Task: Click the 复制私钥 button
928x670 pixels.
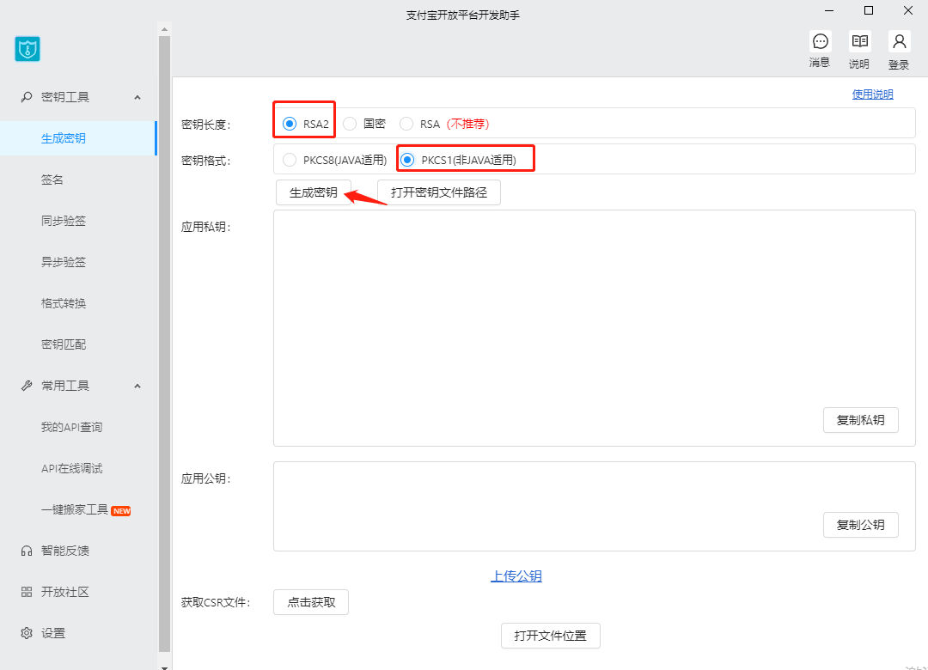Action: click(x=860, y=420)
